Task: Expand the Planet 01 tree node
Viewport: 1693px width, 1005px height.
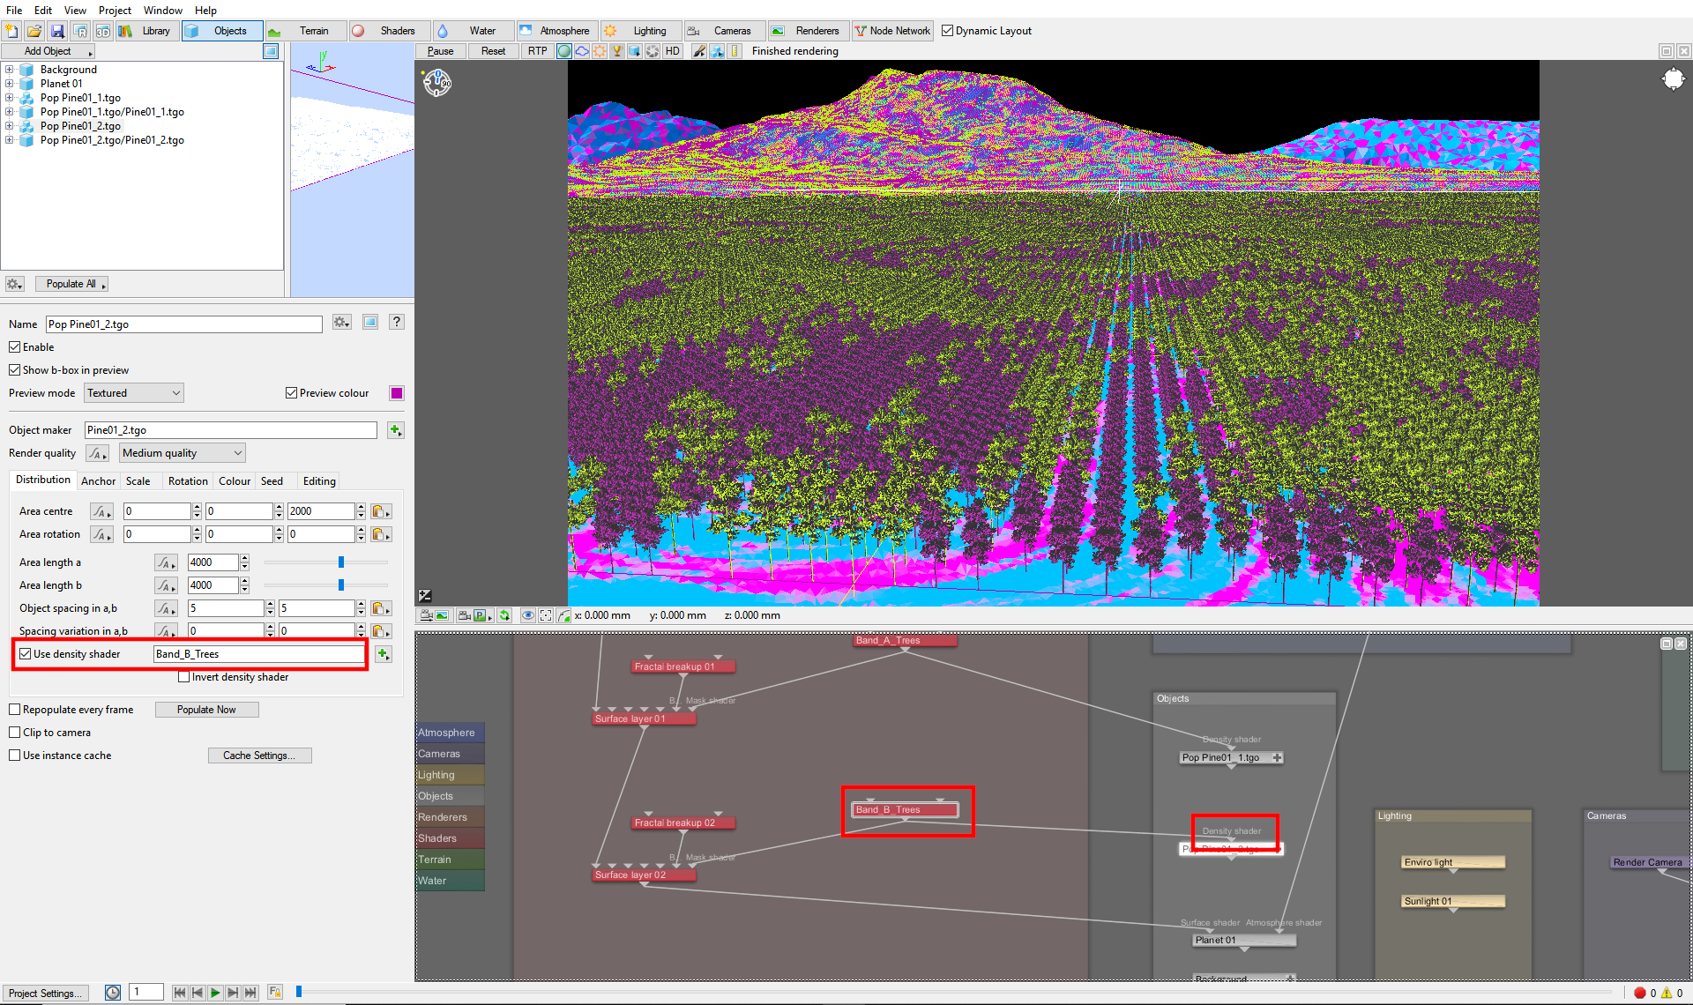Action: pyautogui.click(x=9, y=84)
